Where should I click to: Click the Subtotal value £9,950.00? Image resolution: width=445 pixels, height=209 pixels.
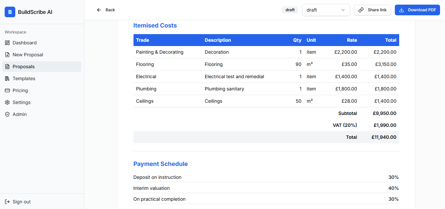click(x=385, y=113)
